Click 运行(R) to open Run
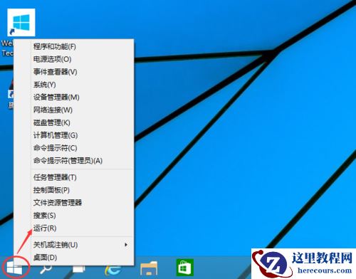Viewport: 356px width, 279px height. [x=74, y=228]
